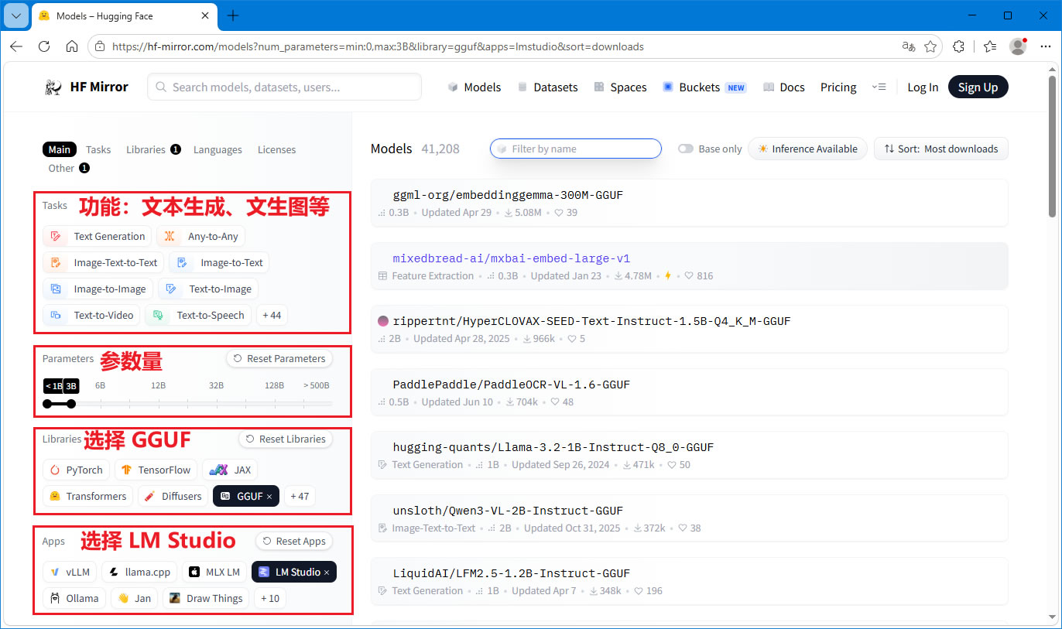Open the browser settings and more menu

click(x=1045, y=46)
